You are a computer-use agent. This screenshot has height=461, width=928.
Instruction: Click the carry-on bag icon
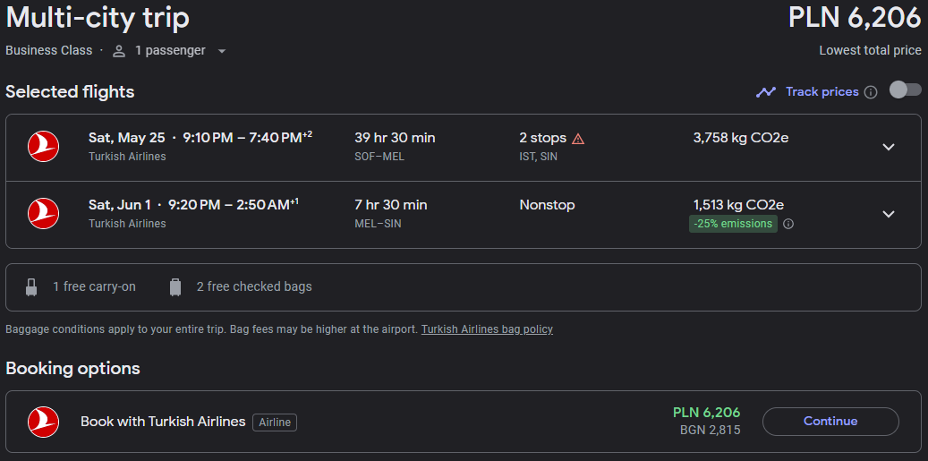coord(31,287)
